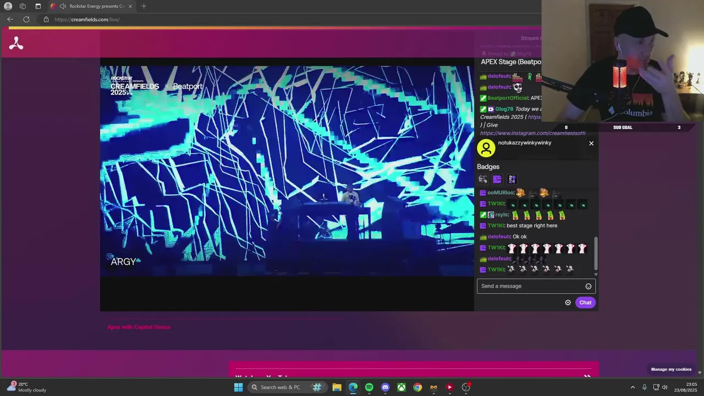Open the Xbox app from the taskbar
This screenshot has height=396, width=704.
[402, 387]
